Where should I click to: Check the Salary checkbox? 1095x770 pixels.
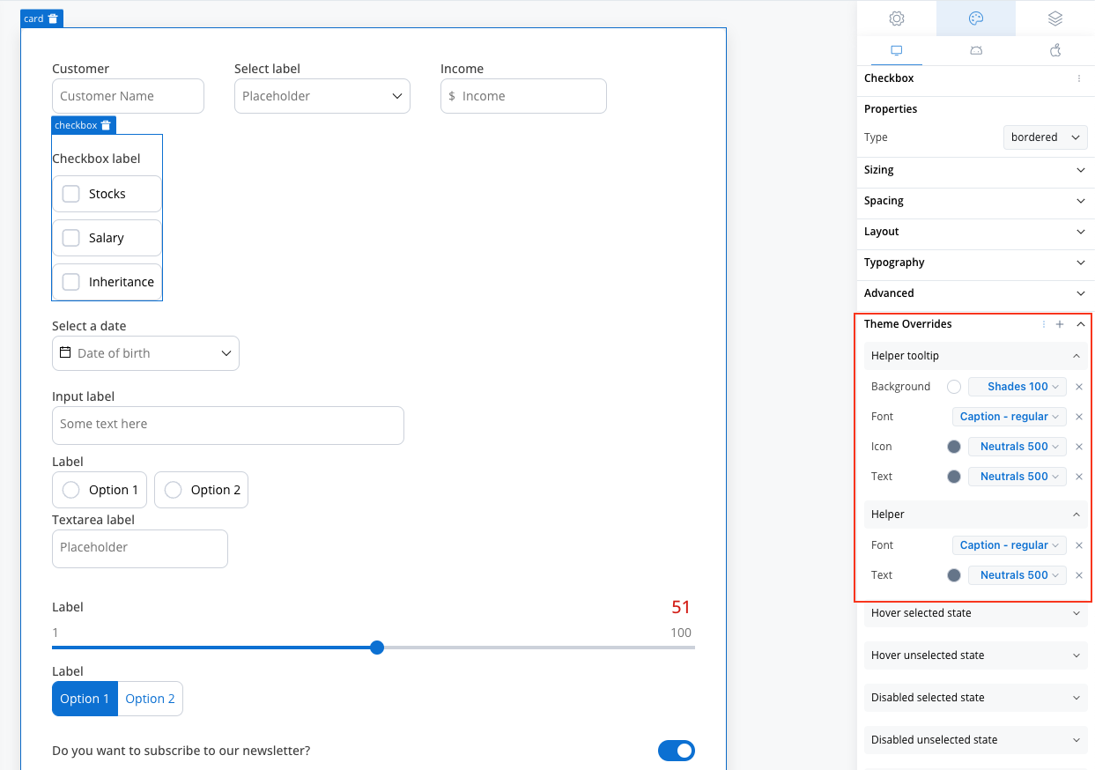(71, 238)
